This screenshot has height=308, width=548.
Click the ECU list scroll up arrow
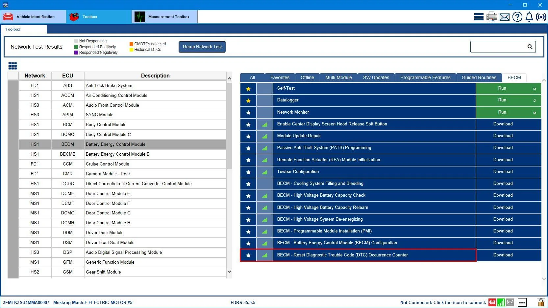click(229, 79)
